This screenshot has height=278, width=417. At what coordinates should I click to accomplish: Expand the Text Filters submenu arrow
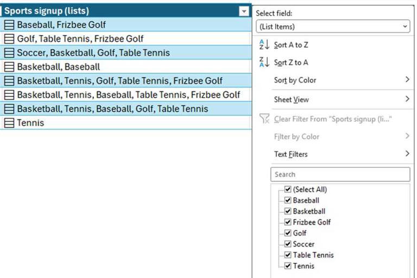[407, 154]
